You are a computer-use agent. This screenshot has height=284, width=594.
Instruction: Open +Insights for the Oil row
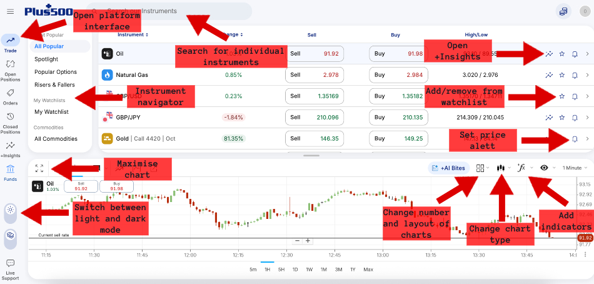point(549,54)
